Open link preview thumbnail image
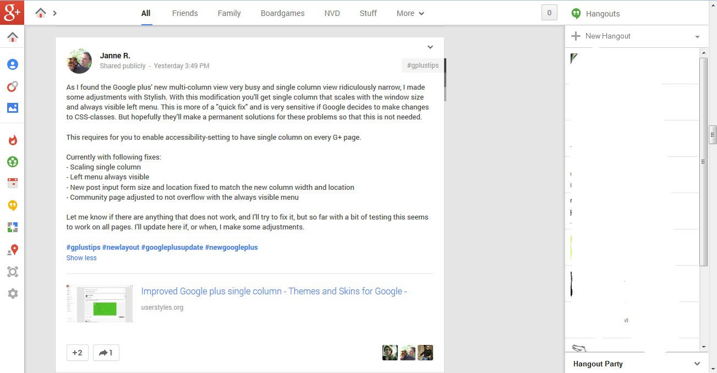The width and height of the screenshot is (717, 373). click(100, 304)
